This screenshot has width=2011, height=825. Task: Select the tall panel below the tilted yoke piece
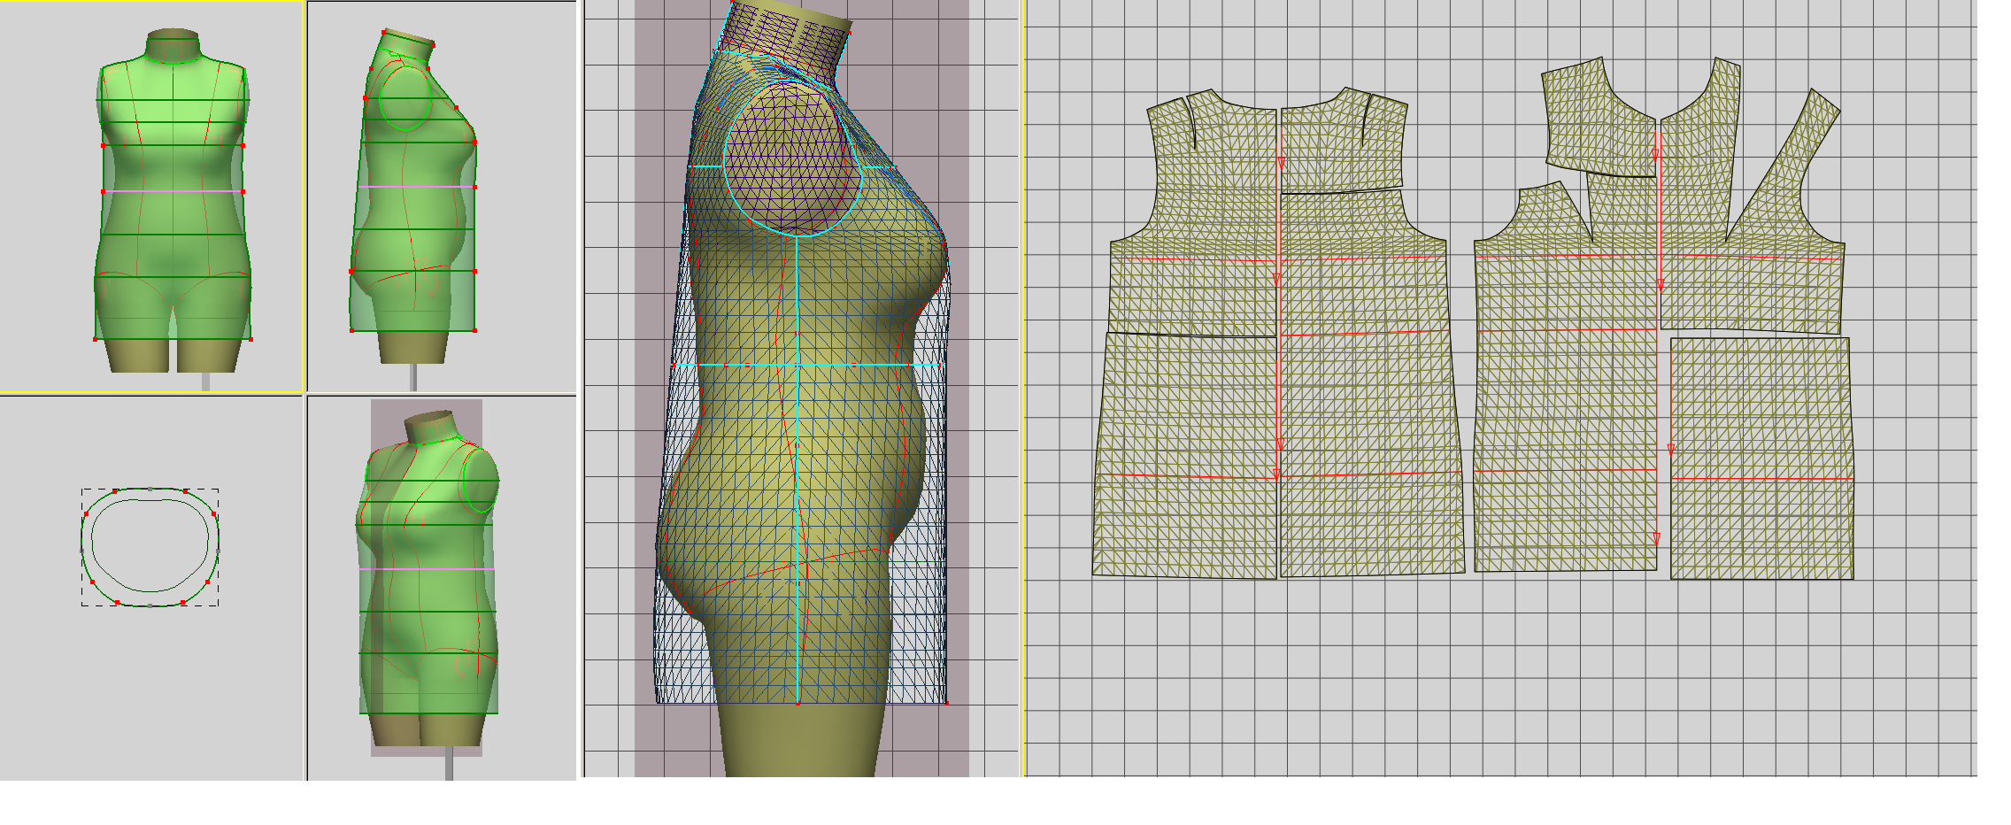1565,376
